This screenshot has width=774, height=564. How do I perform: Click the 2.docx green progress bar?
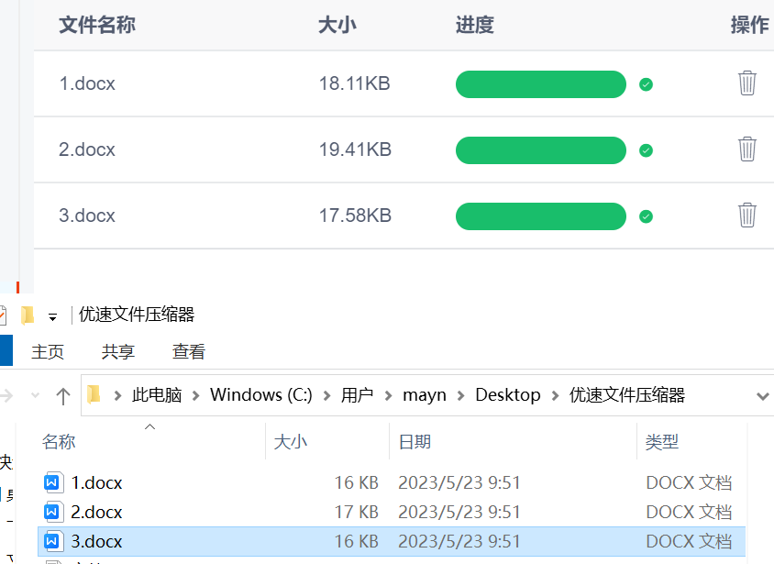[x=541, y=150]
